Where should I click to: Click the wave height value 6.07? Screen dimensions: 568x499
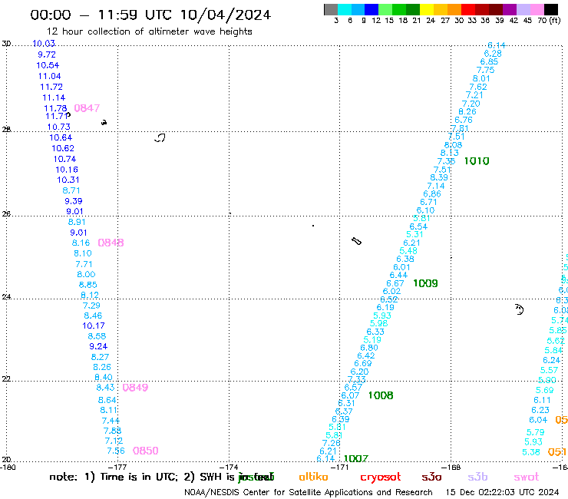click(x=350, y=395)
